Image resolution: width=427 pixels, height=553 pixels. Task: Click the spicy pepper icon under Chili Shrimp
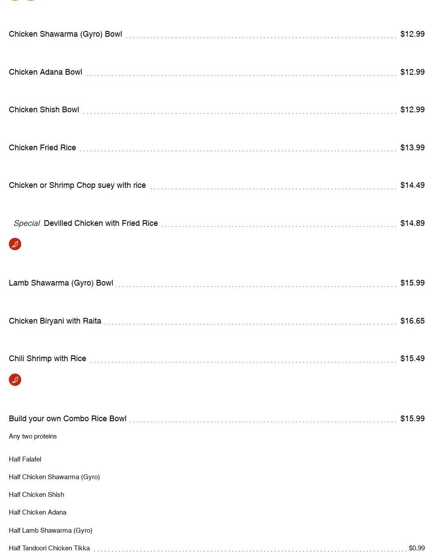[15, 380]
